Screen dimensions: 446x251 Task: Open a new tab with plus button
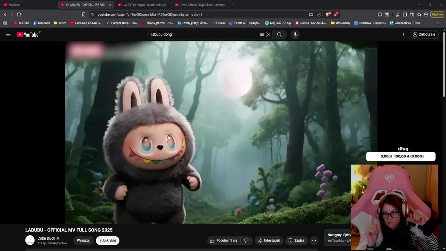233,5
